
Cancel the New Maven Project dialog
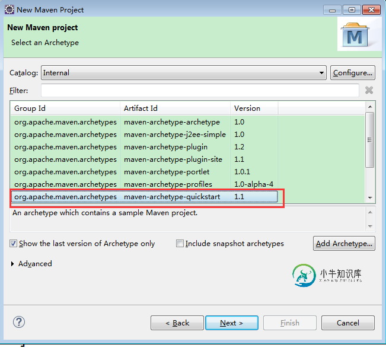click(348, 323)
